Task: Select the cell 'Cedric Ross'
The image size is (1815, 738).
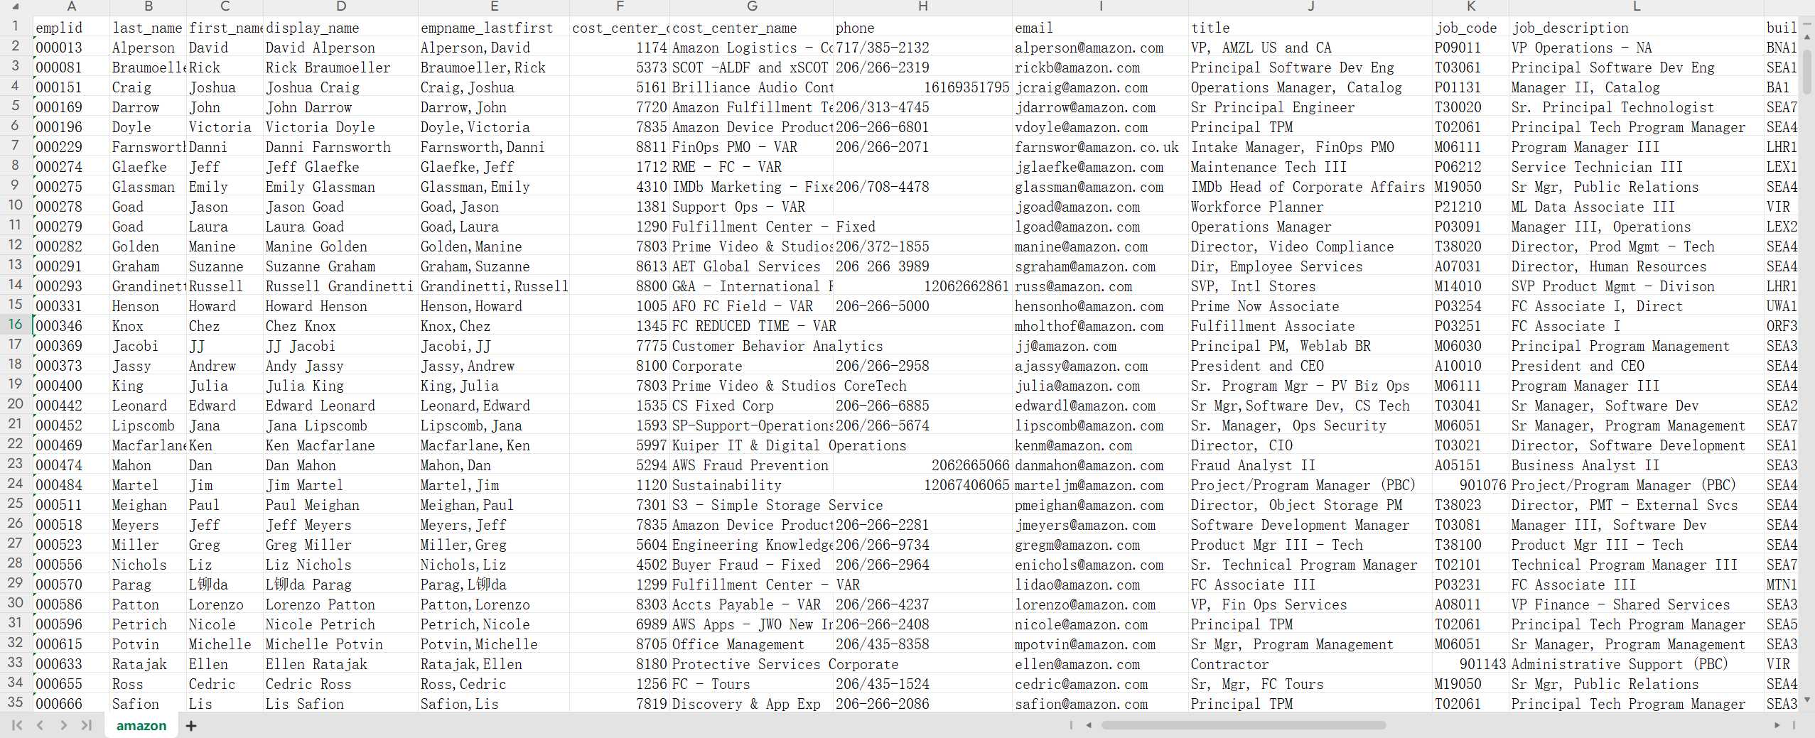Action: [340, 684]
